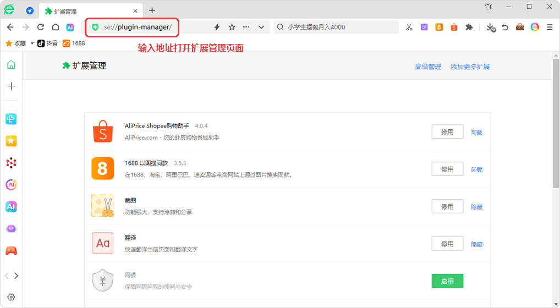This screenshot has width=560, height=308.
Task: Open sidebar settings gear icon
Action: click(11, 297)
